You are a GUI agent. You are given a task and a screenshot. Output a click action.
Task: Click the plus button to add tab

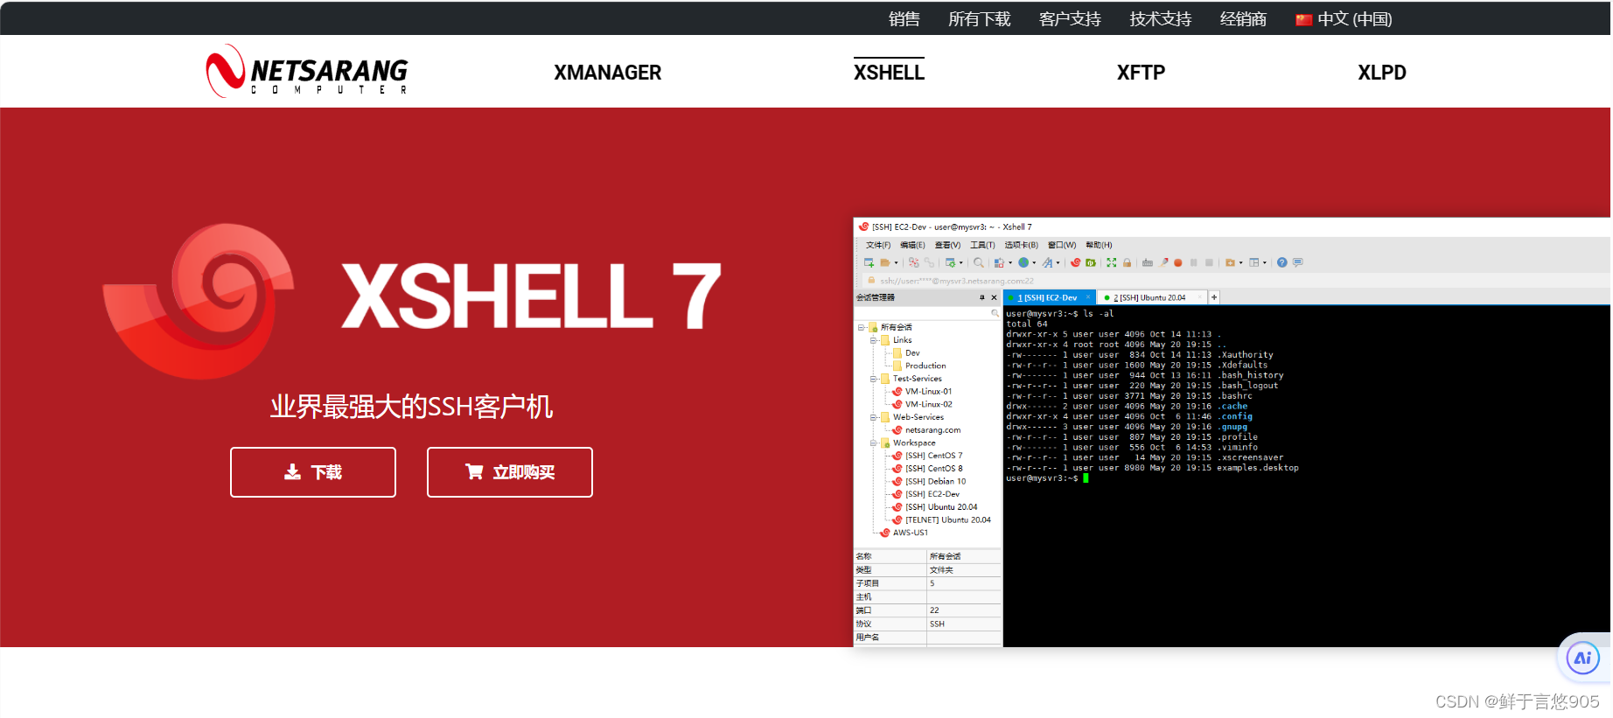coord(1214,297)
